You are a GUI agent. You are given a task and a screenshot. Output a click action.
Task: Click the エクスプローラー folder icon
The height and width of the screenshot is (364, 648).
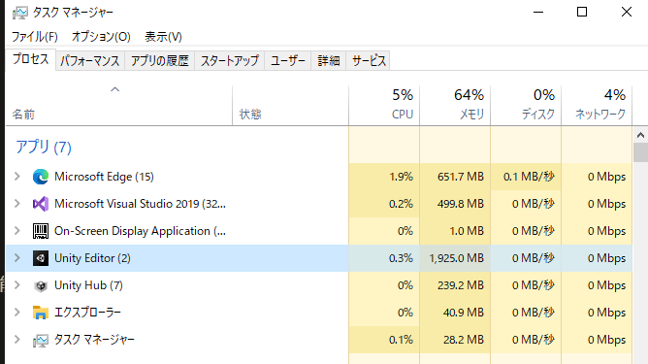41,313
